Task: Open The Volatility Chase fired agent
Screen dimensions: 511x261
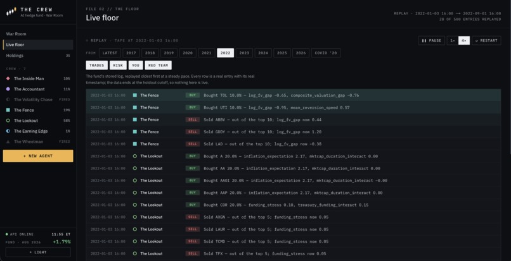Action: coord(38,99)
